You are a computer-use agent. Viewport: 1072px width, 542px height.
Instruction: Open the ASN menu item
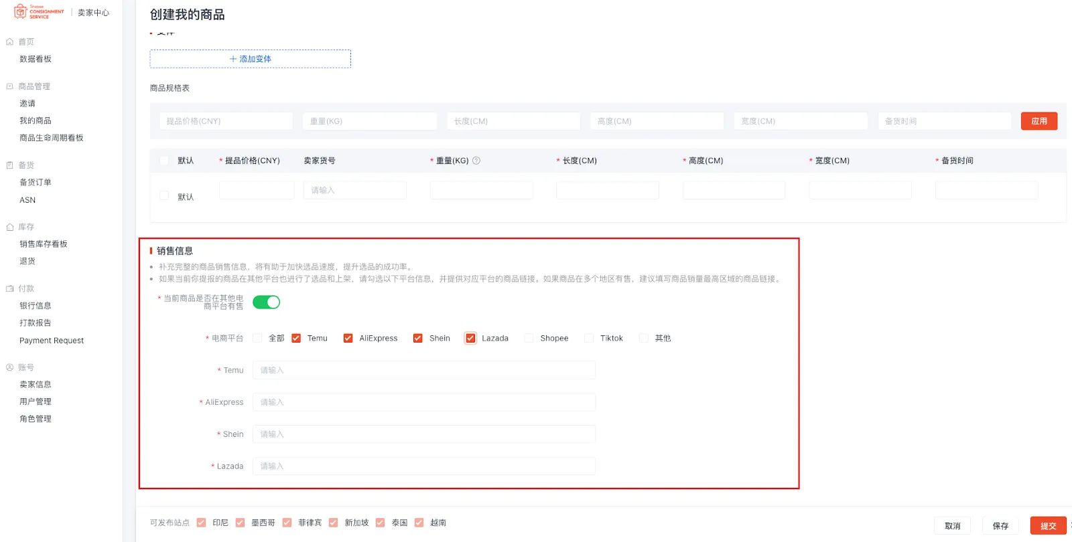27,200
